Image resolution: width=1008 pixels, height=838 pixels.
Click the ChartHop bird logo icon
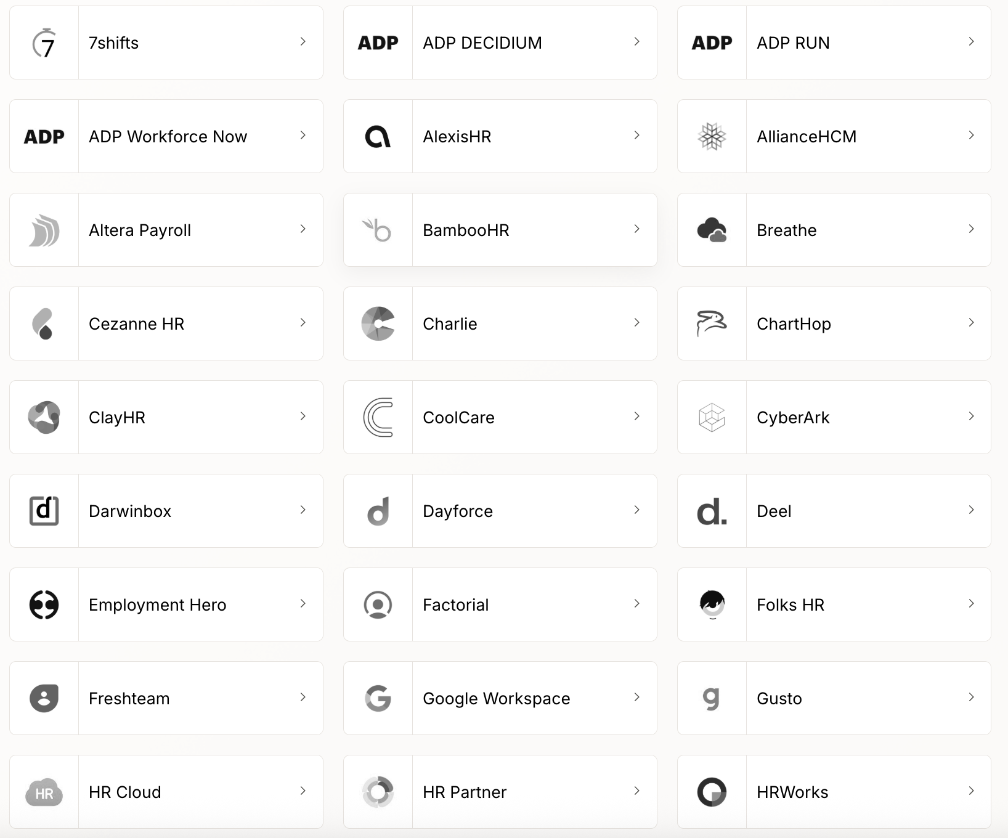(712, 324)
